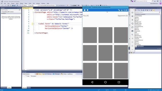Click the Visual Studio logo icon in the title bar
This screenshot has height=91, width=162.
pyautogui.click(x=2, y=2)
